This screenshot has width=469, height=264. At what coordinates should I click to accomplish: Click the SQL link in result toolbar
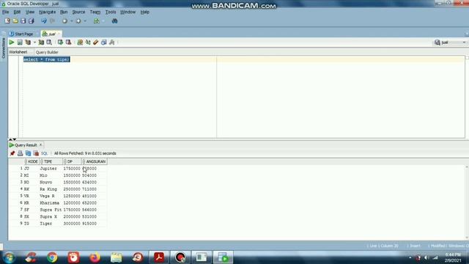tap(44, 153)
